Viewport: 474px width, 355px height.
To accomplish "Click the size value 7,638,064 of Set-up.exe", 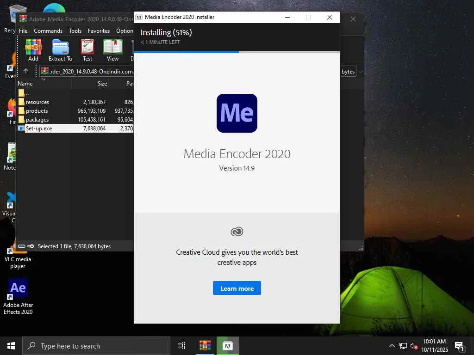I will pos(94,129).
